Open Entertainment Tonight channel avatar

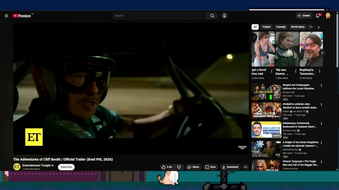[17, 167]
